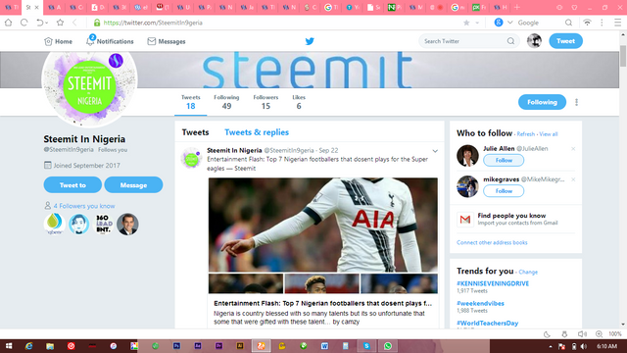Open Messages via the envelope icon
Image resolution: width=627 pixels, height=353 pixels.
[x=152, y=41]
